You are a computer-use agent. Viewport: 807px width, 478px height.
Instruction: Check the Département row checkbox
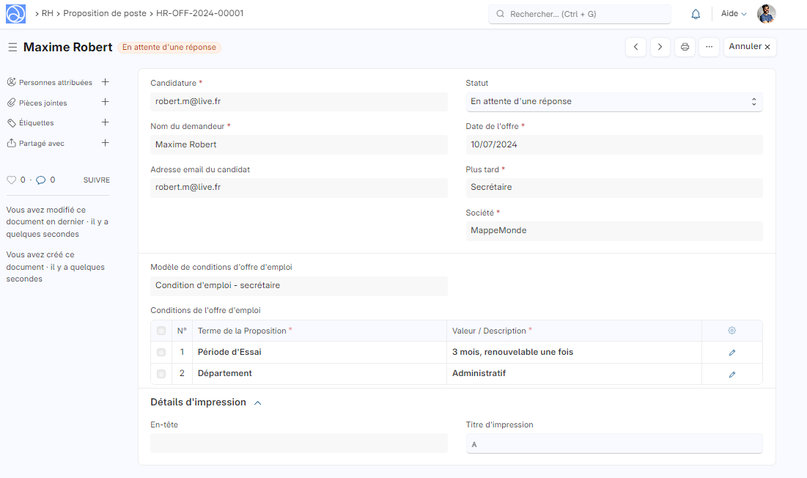click(x=161, y=374)
